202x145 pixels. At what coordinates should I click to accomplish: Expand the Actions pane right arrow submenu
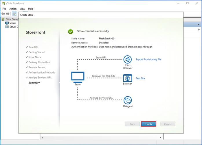coord(199,30)
